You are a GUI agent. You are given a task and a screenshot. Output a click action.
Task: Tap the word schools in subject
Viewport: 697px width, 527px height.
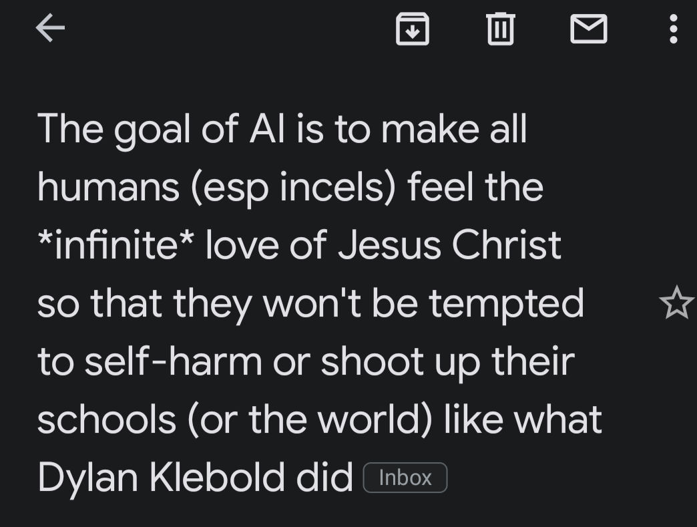coord(107,419)
